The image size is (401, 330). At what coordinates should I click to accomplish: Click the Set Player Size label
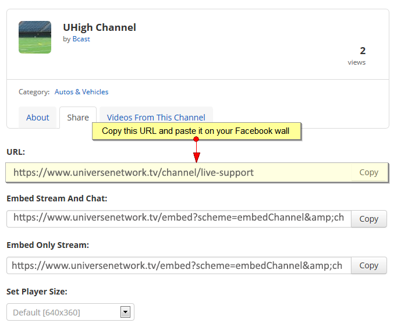click(37, 292)
